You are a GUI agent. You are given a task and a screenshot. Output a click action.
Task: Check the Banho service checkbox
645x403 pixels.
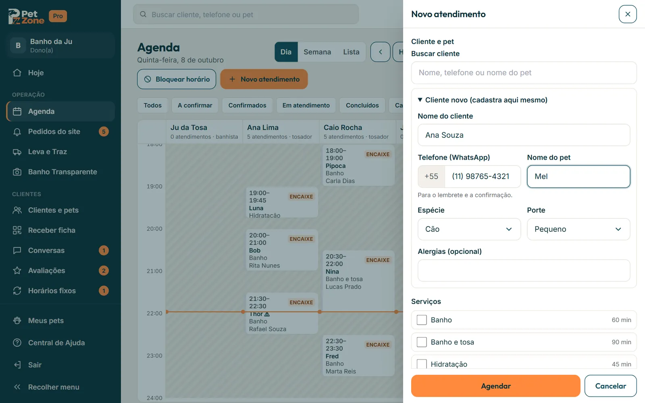422,320
